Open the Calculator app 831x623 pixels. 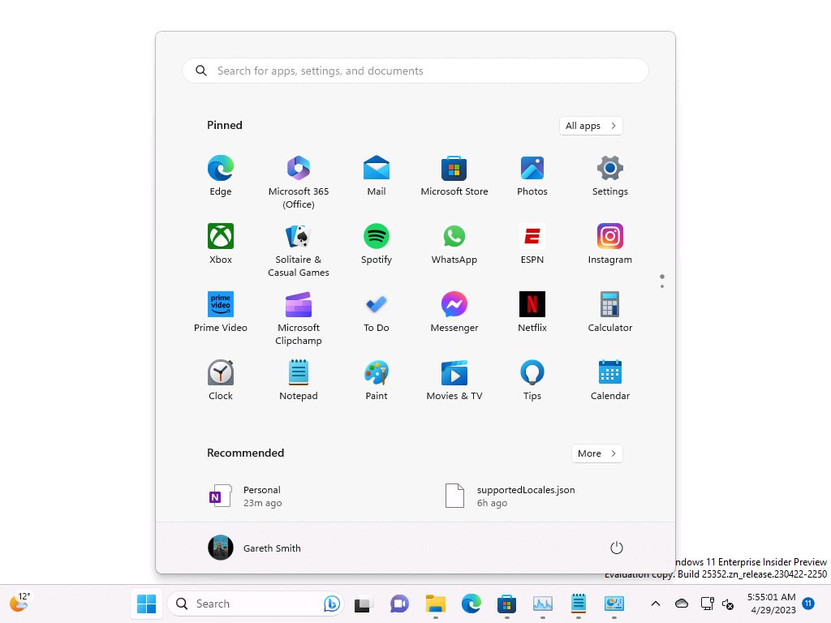610,312
